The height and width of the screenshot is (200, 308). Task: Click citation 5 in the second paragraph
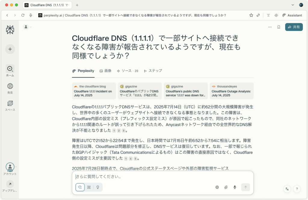click(x=135, y=158)
